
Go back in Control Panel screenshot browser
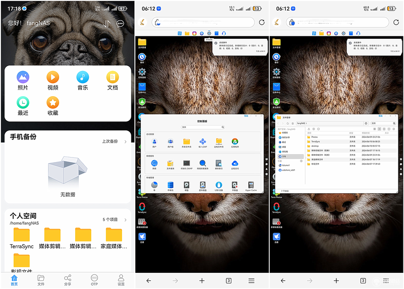(148, 281)
